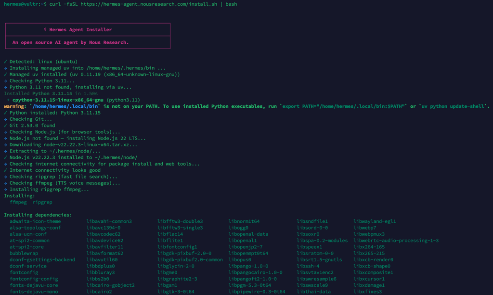
Task: Click the 'Managed uv installed (uv 0.11.19' line
Action: click(92, 75)
